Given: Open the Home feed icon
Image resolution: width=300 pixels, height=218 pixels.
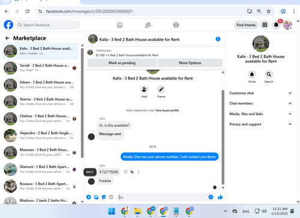Looking at the screenshot, I should click(x=119, y=25).
